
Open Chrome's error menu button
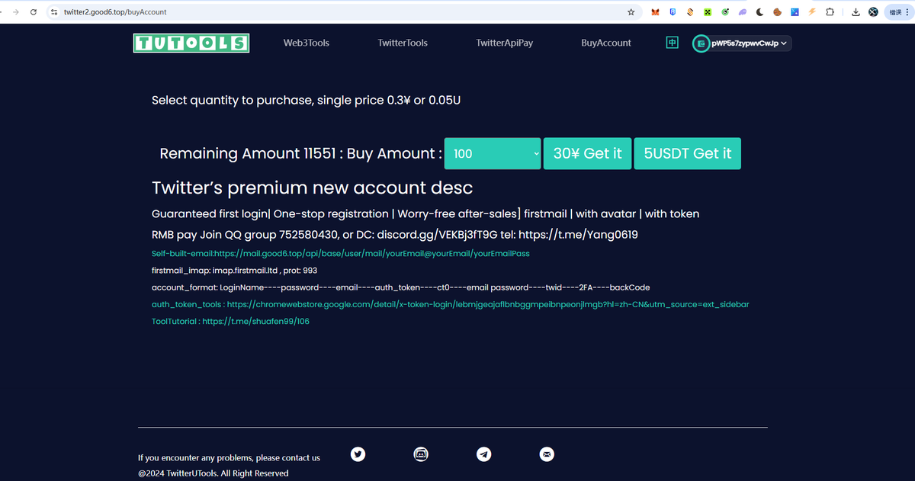point(897,12)
